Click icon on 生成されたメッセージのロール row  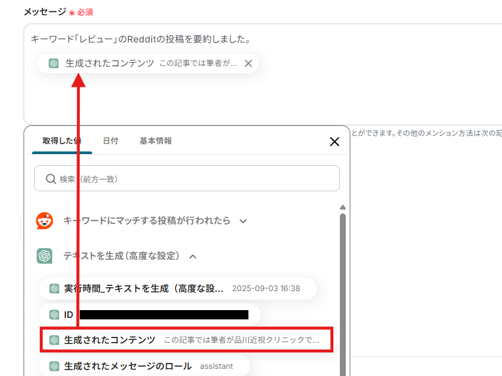tap(54, 366)
